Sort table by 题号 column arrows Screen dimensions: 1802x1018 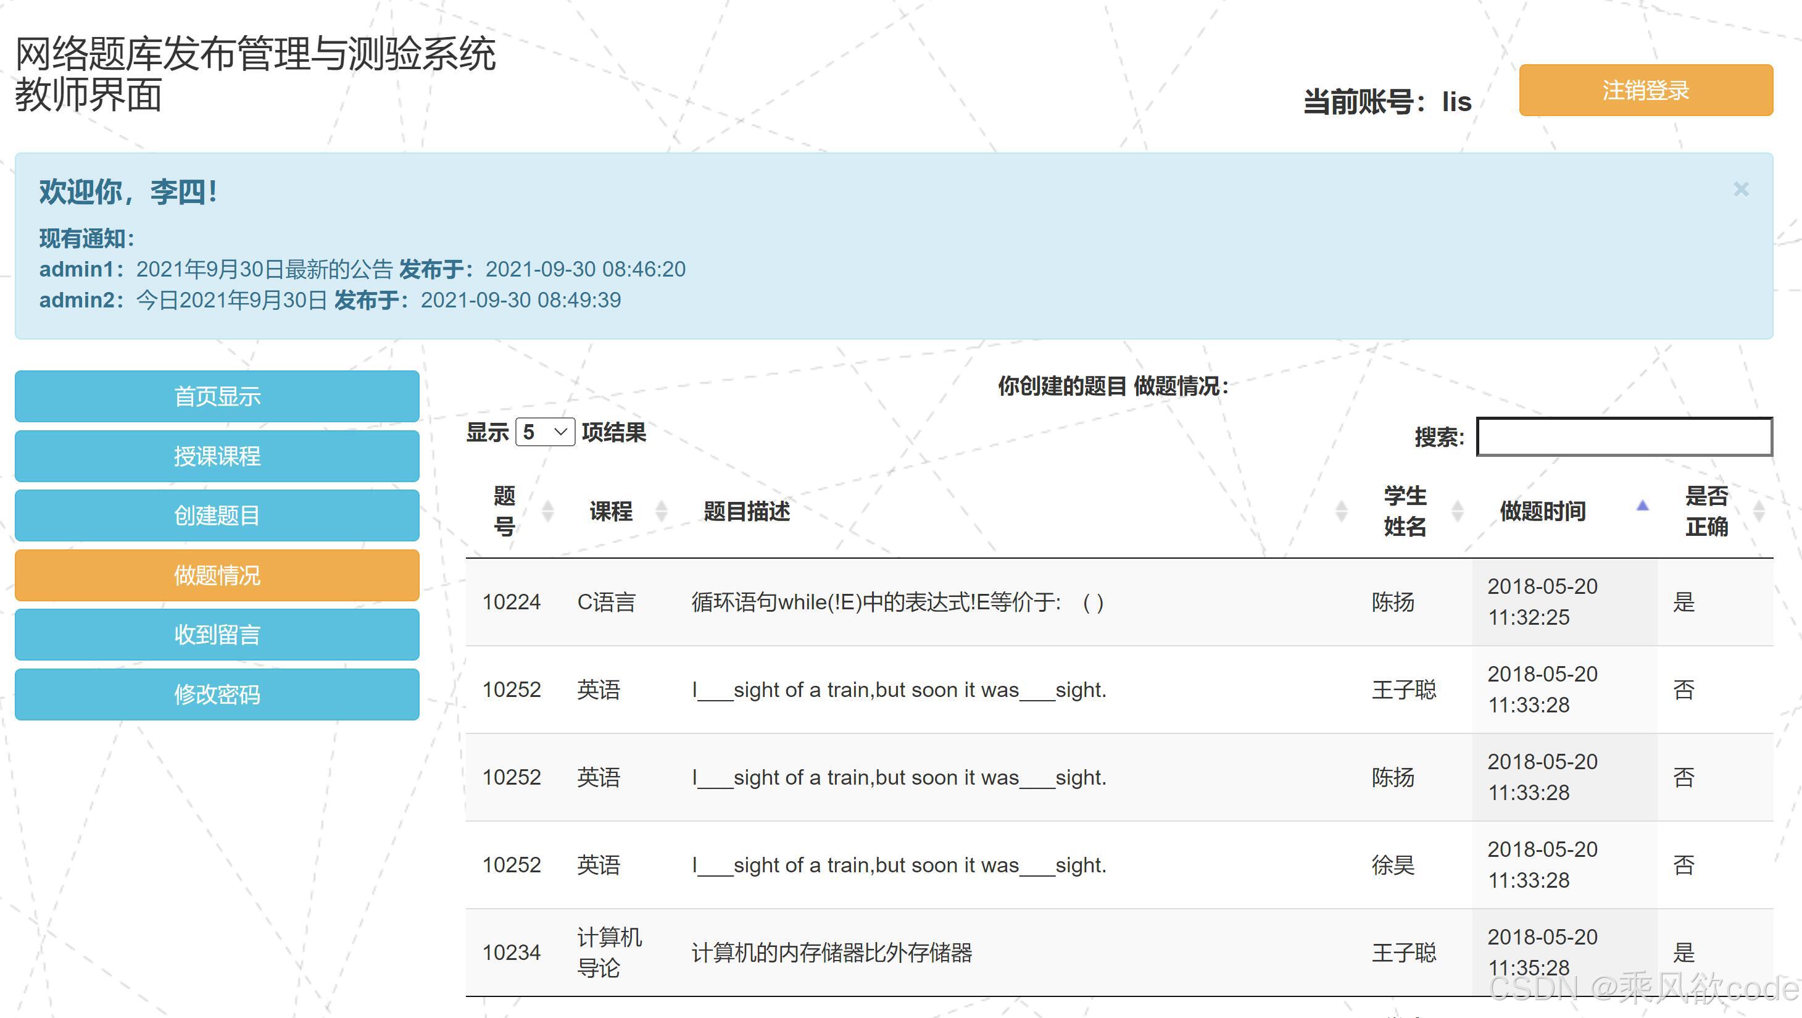coord(548,511)
